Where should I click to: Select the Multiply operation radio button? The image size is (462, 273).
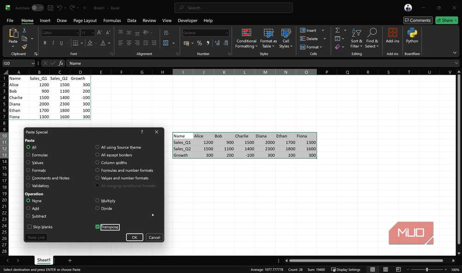point(97,201)
